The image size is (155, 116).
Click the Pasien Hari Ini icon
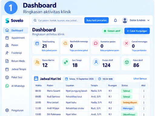pyautogui.click(x=37, y=62)
